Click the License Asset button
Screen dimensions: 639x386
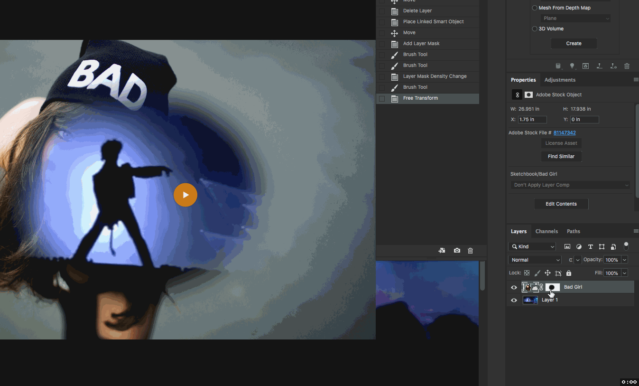coord(561,143)
